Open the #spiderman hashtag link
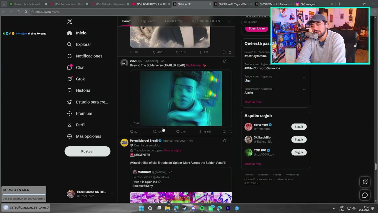Screen dimensions: 378x213 pos(194,65)
